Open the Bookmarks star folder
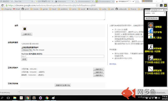Viewport: 168px width, 105px height. coord(92,9)
